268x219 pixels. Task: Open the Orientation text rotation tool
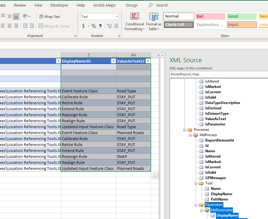pyautogui.click(x=26, y=17)
